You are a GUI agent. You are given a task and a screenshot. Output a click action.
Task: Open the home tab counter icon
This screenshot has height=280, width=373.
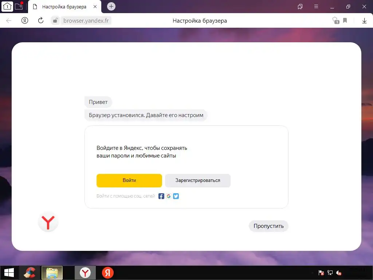pyautogui.click(x=7, y=7)
